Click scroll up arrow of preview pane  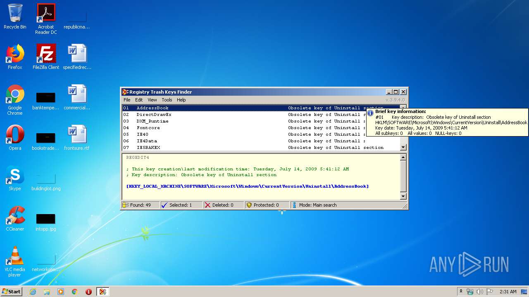click(x=403, y=158)
